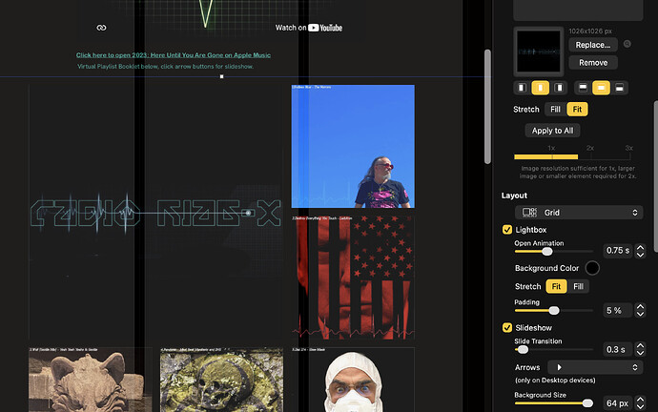Click the '(only on Desktop devices)' note
The width and height of the screenshot is (658, 412).
(555, 381)
